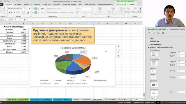The image size is (186, 104).
Task: Insert function using fx icon
Action: pos(24,20)
